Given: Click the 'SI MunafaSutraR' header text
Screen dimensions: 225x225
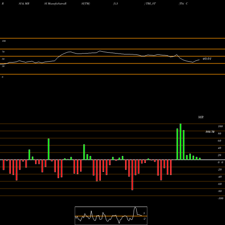Looking at the screenshot, I should 55,4.
